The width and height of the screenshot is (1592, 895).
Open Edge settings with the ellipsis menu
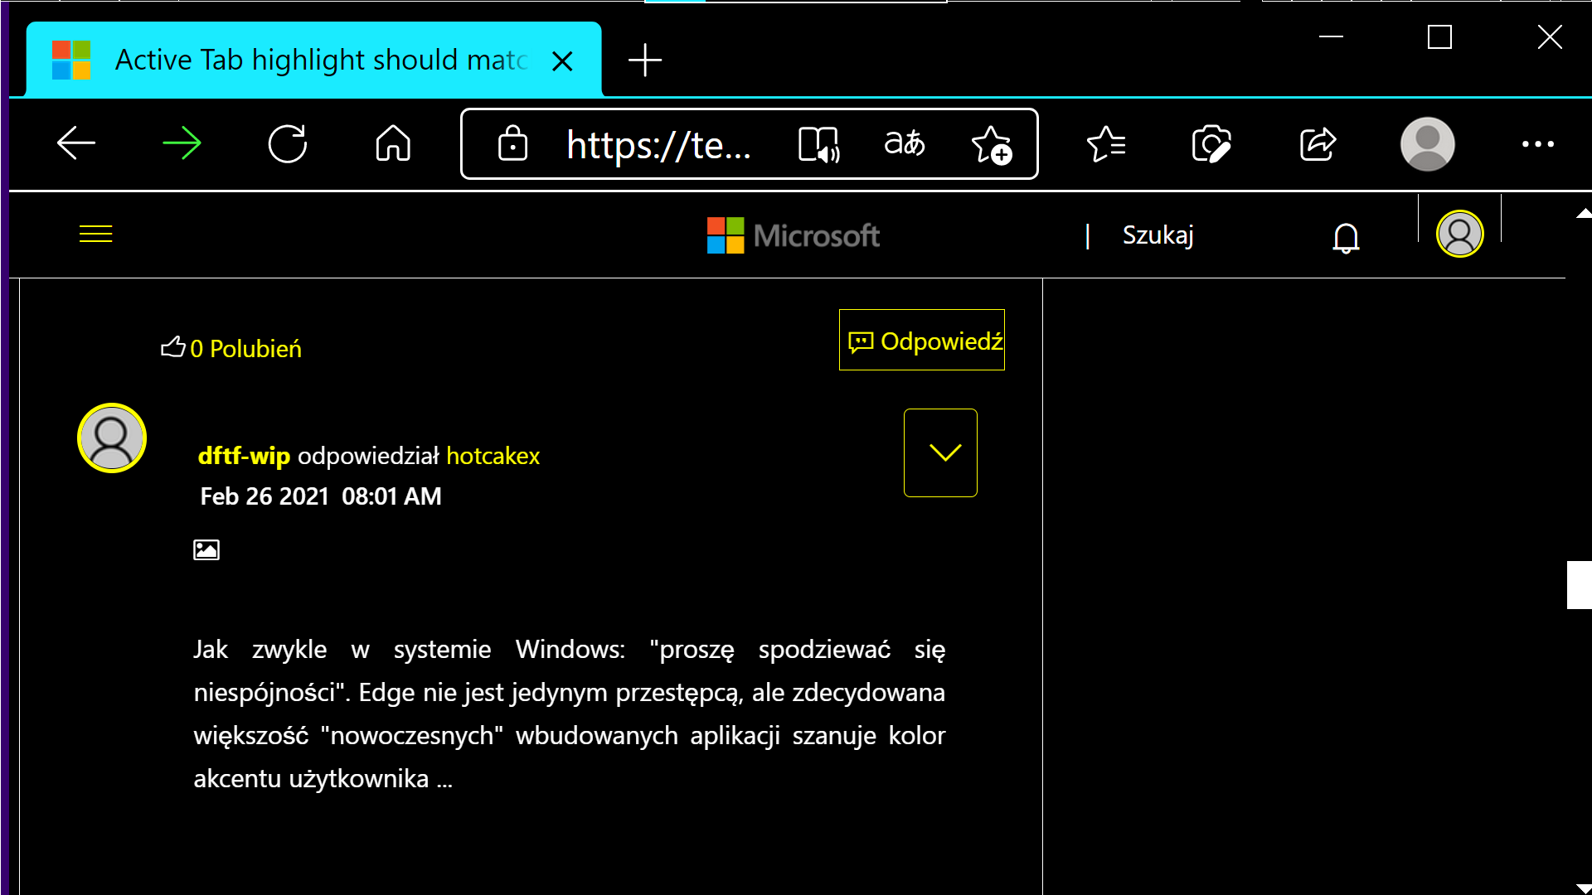[x=1538, y=143]
